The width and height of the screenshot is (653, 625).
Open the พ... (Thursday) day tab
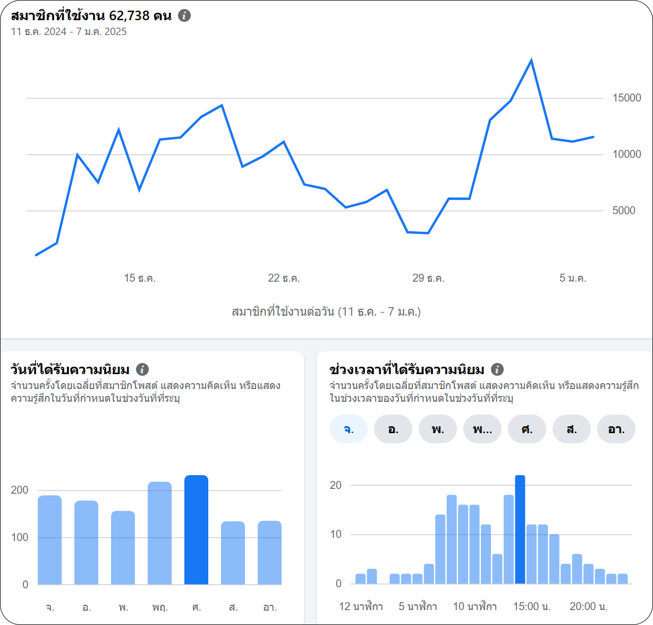coord(482,429)
